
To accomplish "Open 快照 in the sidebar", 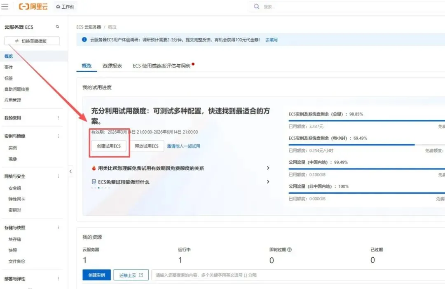I will point(13,250).
